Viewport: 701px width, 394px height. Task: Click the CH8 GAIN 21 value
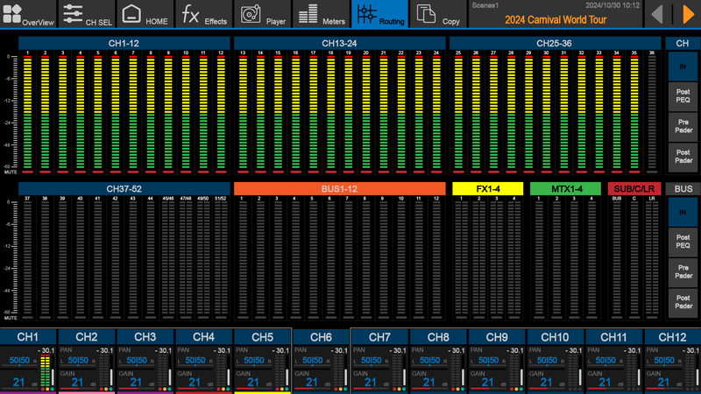pos(428,383)
